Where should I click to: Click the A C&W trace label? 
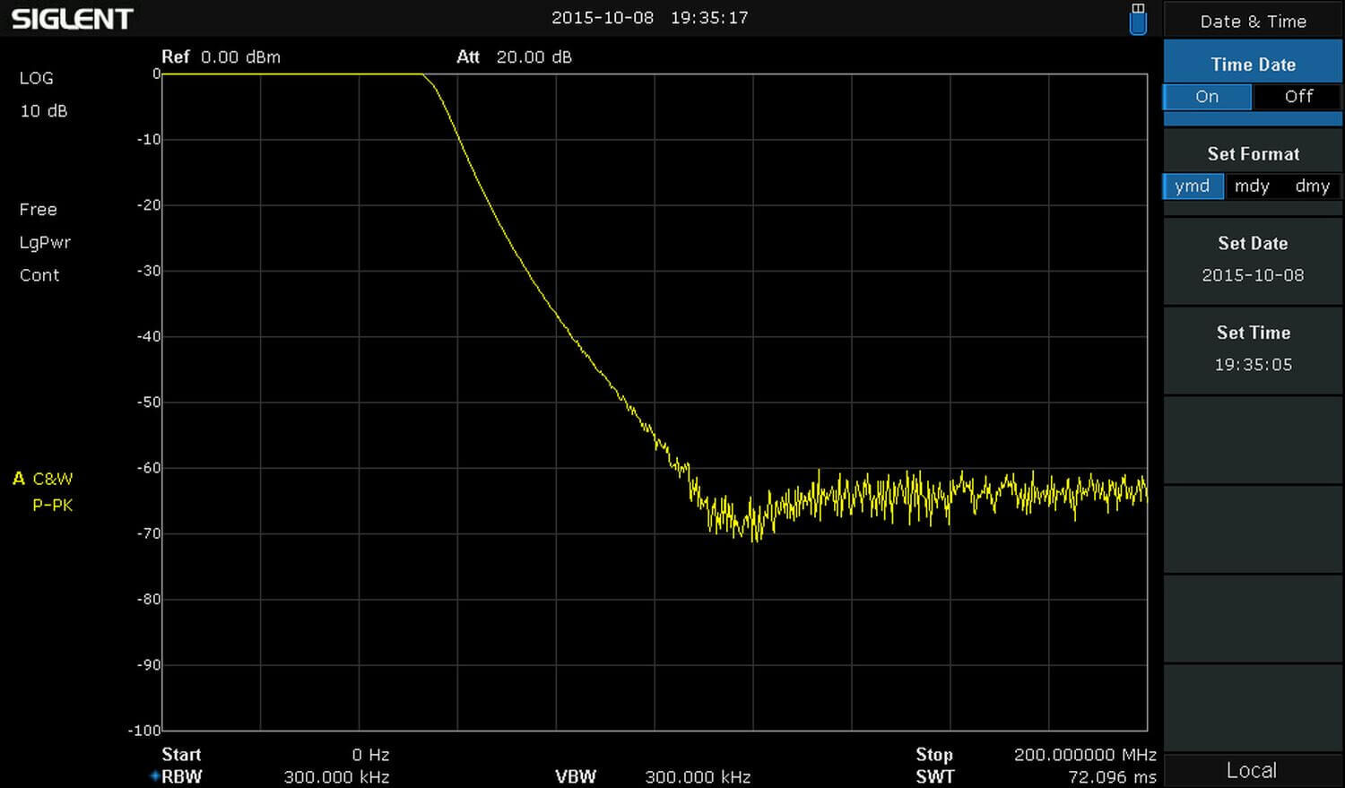tap(43, 479)
